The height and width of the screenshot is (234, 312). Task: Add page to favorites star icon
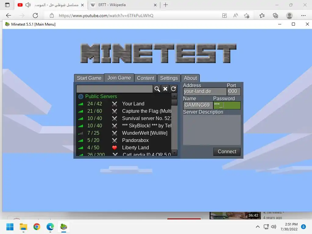tap(246, 16)
